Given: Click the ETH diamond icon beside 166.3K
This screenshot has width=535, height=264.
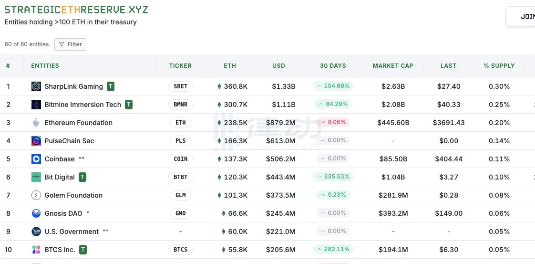Looking at the screenshot, I should (x=219, y=141).
